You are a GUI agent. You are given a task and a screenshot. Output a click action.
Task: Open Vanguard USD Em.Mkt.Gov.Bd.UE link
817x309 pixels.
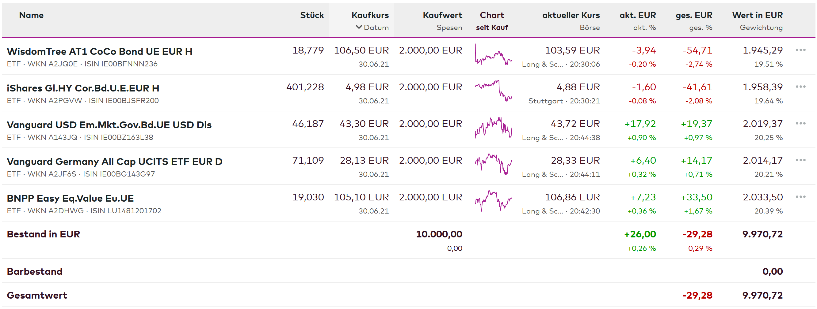point(109,125)
